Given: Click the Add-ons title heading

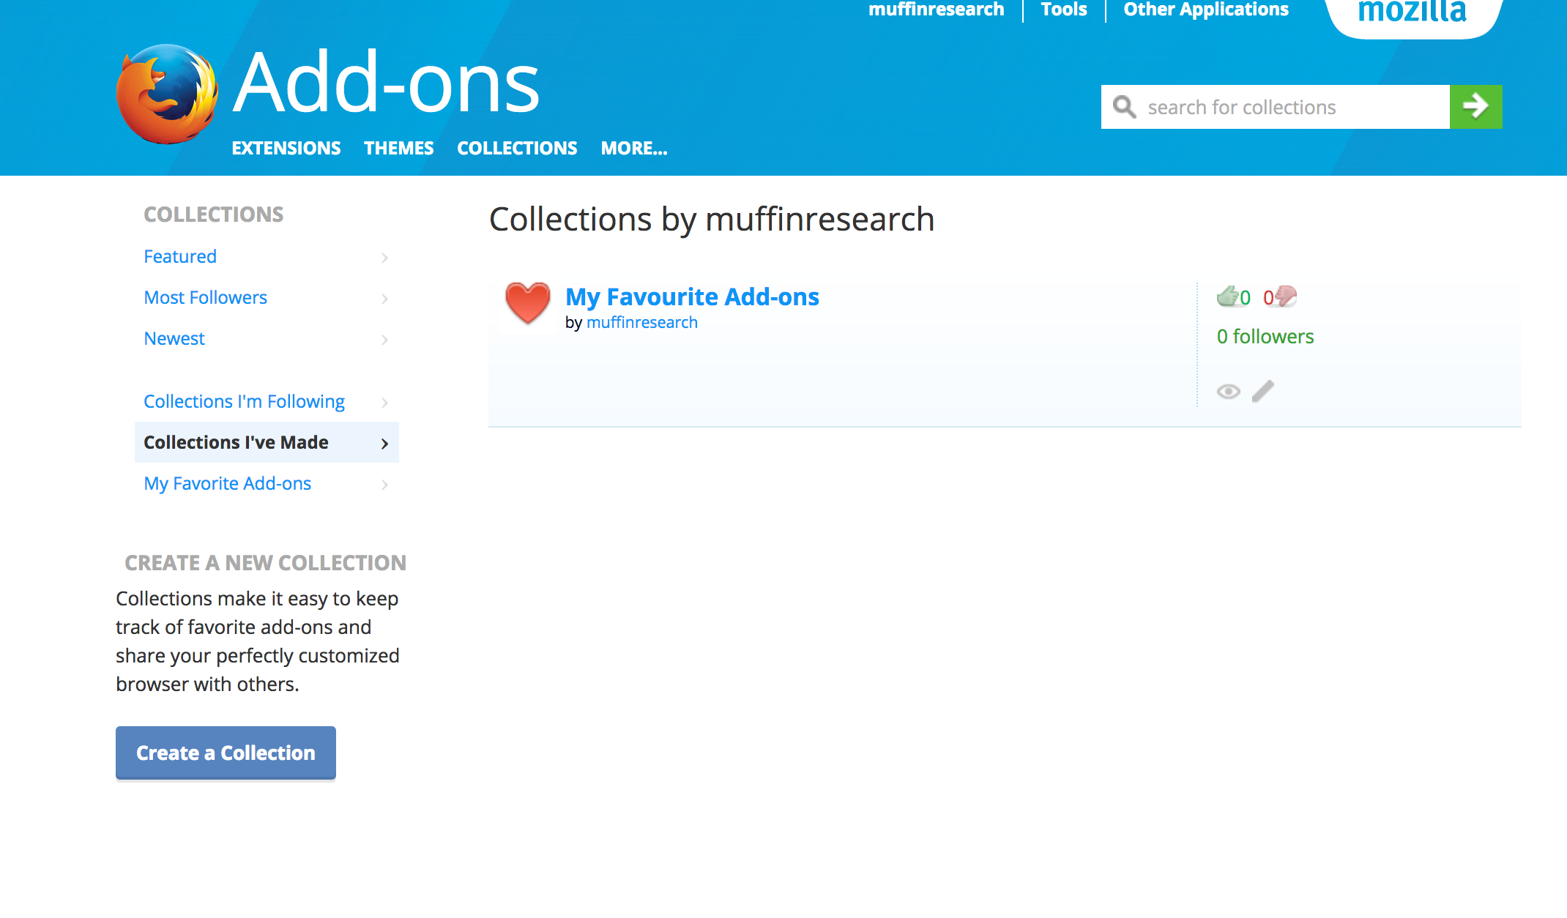Looking at the screenshot, I should pos(386,83).
